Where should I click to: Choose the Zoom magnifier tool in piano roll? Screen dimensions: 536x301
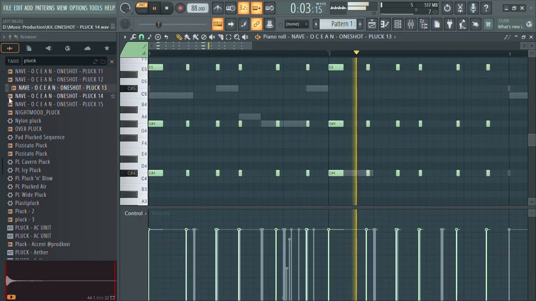click(237, 37)
